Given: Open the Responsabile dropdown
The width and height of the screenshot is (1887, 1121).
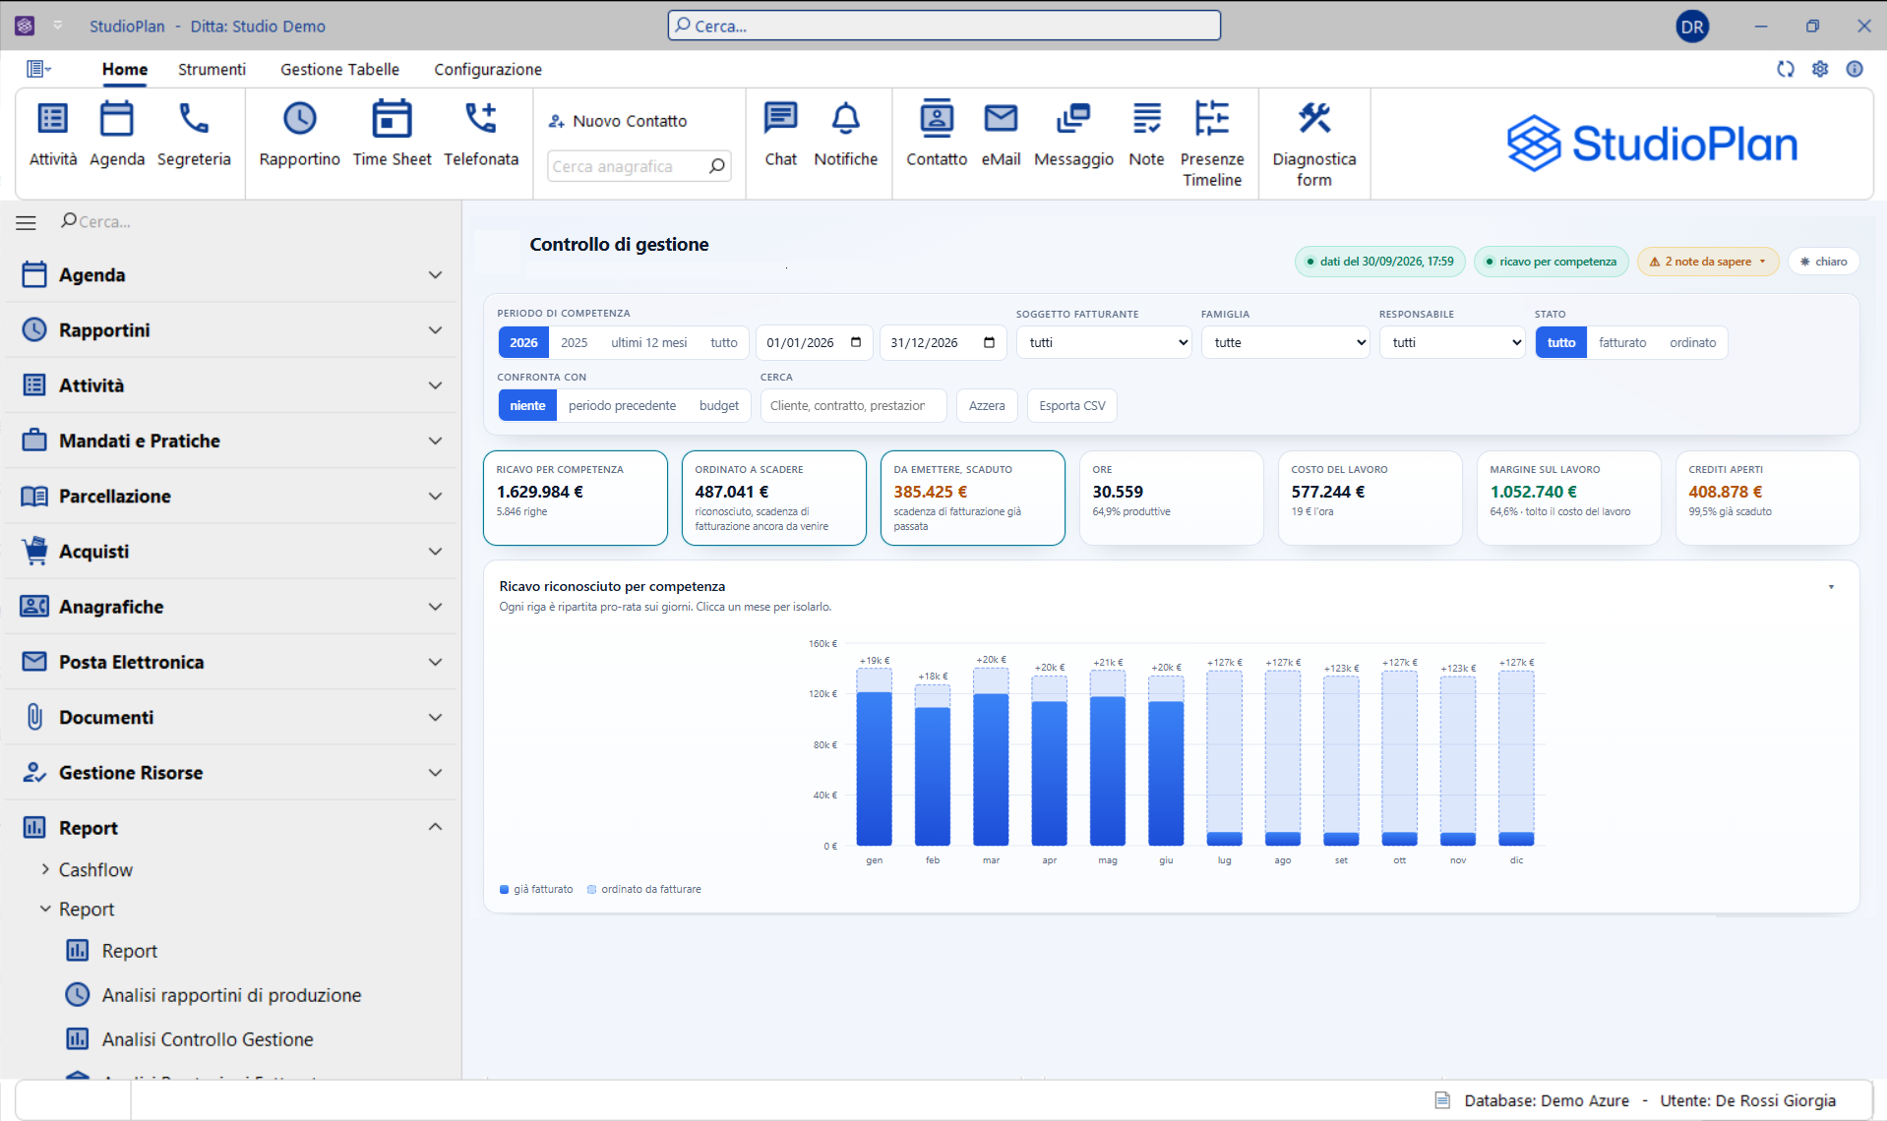Looking at the screenshot, I should (1451, 342).
